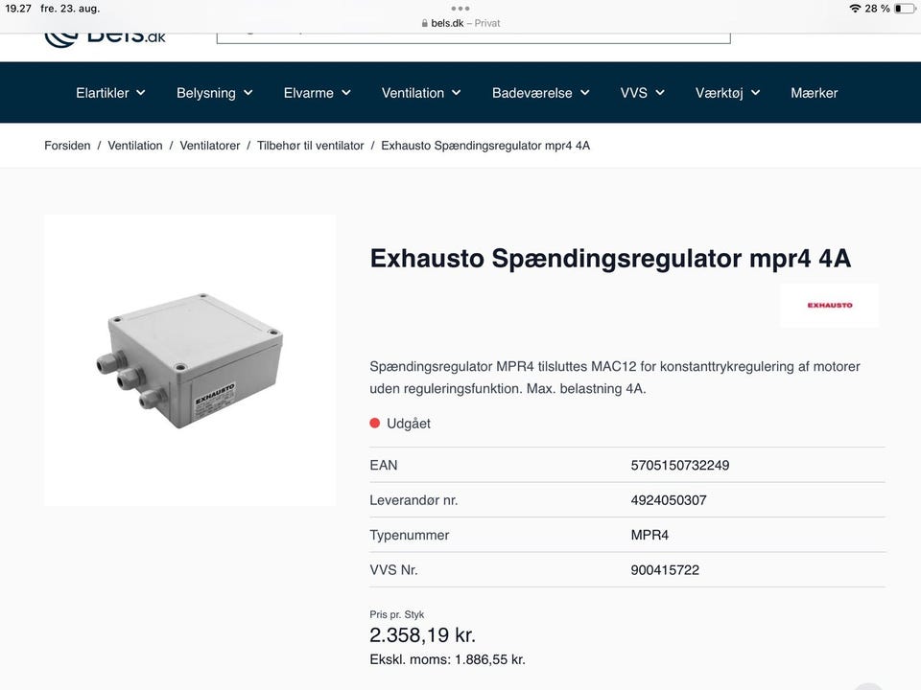Select the product title heading
The width and height of the screenshot is (921, 690).
pyautogui.click(x=610, y=259)
